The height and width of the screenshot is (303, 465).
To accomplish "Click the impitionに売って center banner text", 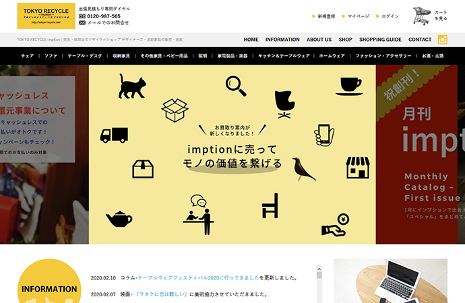I will pyautogui.click(x=232, y=156).
